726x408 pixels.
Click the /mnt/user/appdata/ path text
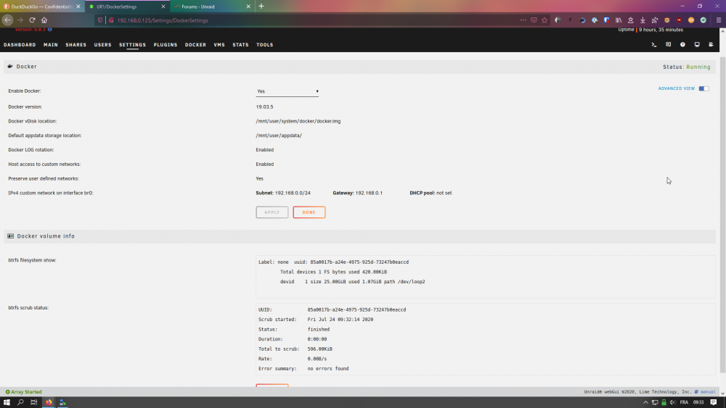(279, 136)
